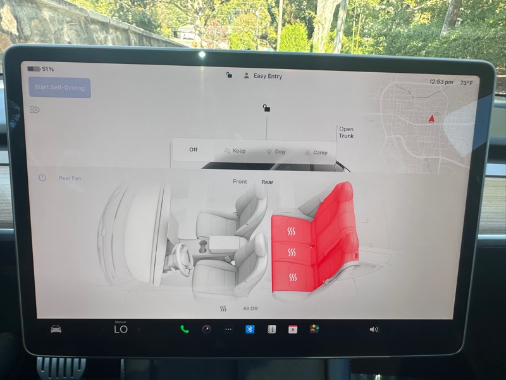Open the Calendar app icon
Image resolution: width=506 pixels, height=380 pixels.
tap(293, 329)
